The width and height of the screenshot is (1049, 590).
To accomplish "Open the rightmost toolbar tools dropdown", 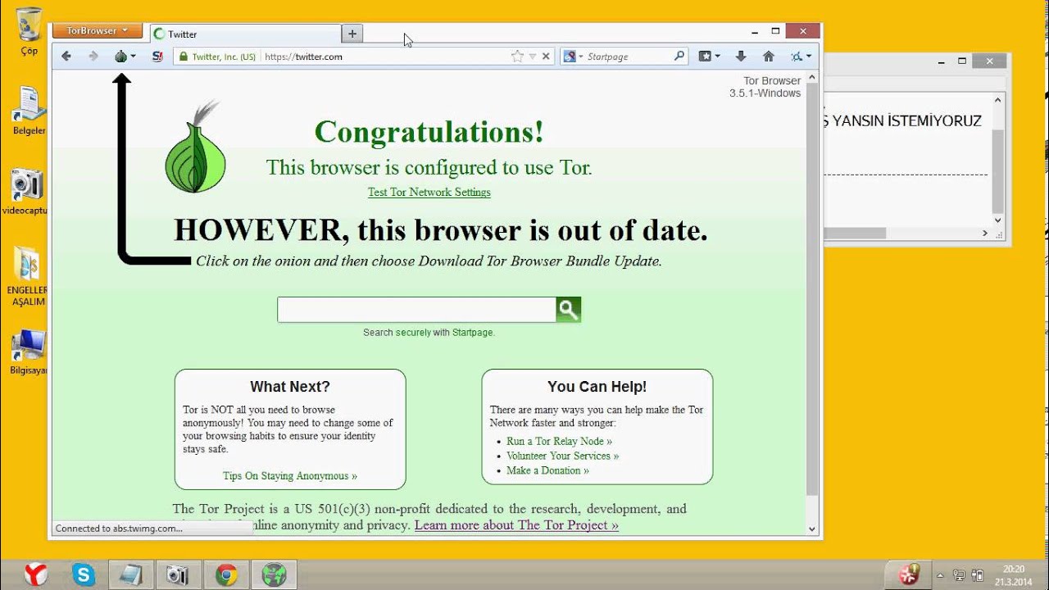I will point(801,57).
